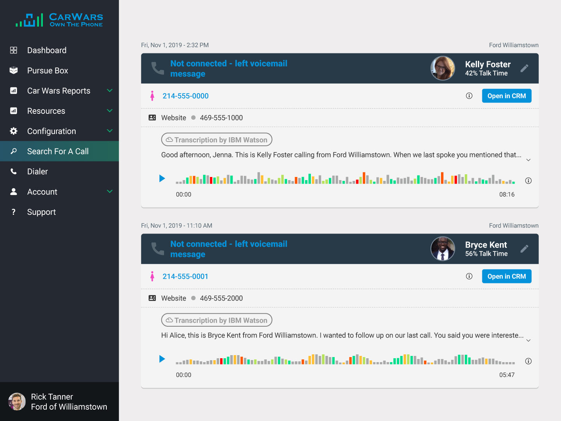This screenshot has height=421, width=561.
Task: Click Kelly Foster's profile photo
Action: [443, 68]
